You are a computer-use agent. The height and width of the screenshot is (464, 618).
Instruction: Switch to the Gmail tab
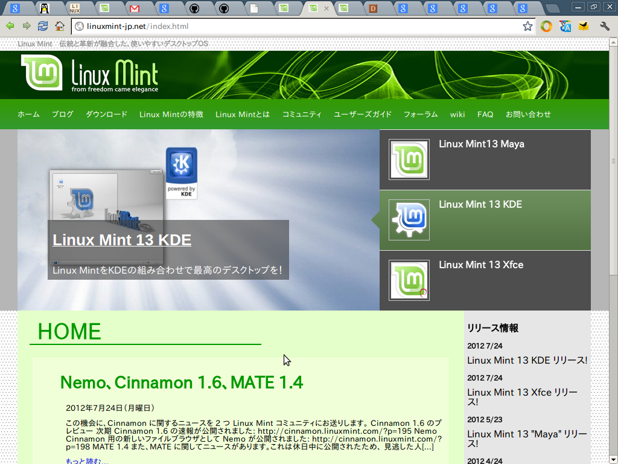pos(134,8)
